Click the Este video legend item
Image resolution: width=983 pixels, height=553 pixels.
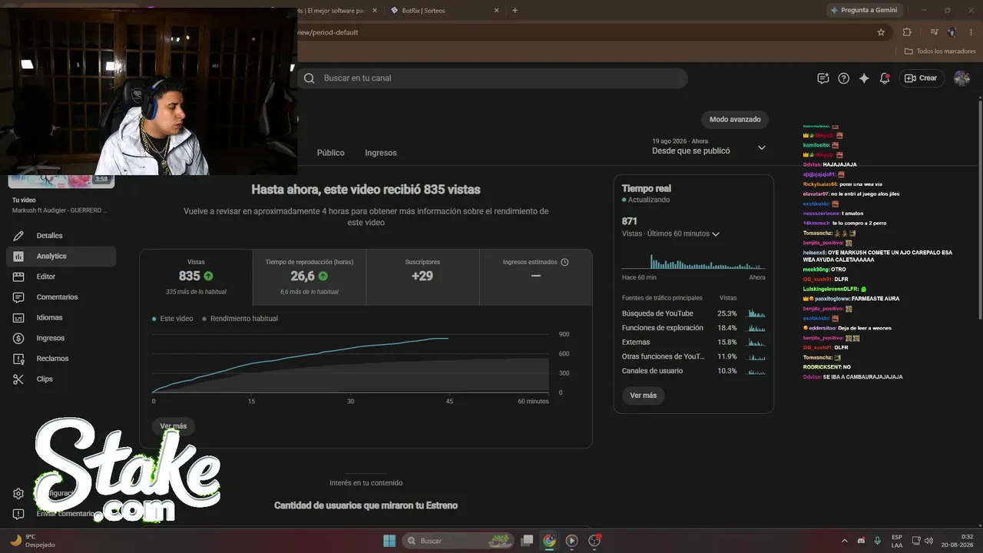tap(173, 319)
